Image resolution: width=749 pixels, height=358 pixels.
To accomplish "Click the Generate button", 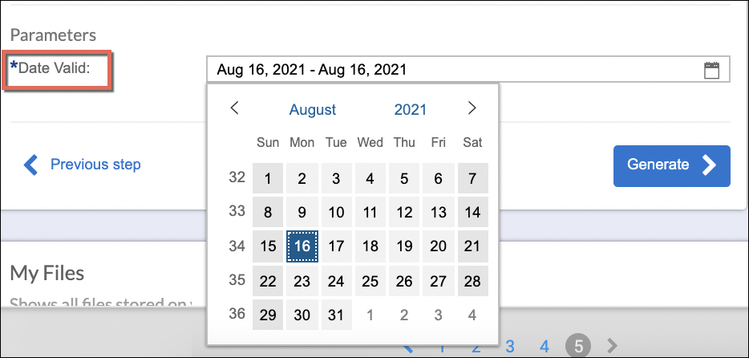I will point(672,166).
